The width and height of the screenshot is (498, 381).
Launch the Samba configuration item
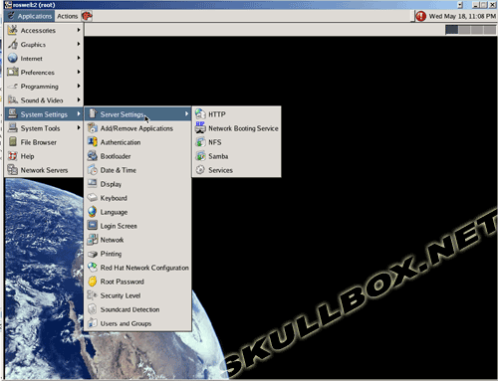(x=236, y=156)
